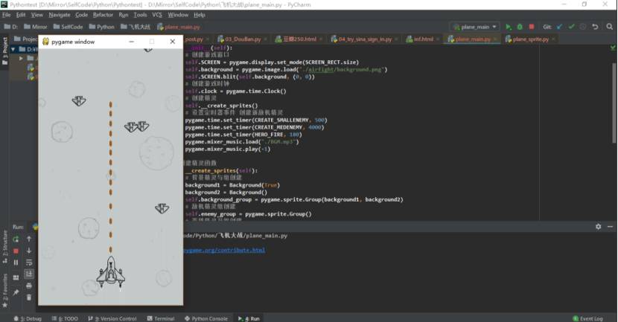
Task: Toggle scroll to end in the Run console
Action: (29, 274)
